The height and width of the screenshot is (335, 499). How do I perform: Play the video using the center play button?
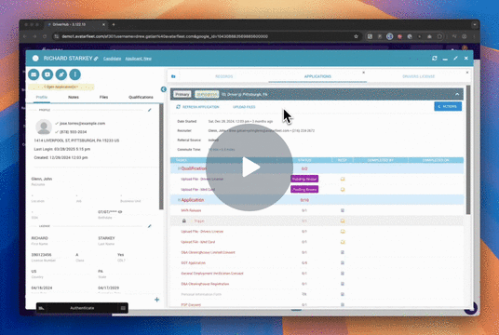click(x=249, y=167)
